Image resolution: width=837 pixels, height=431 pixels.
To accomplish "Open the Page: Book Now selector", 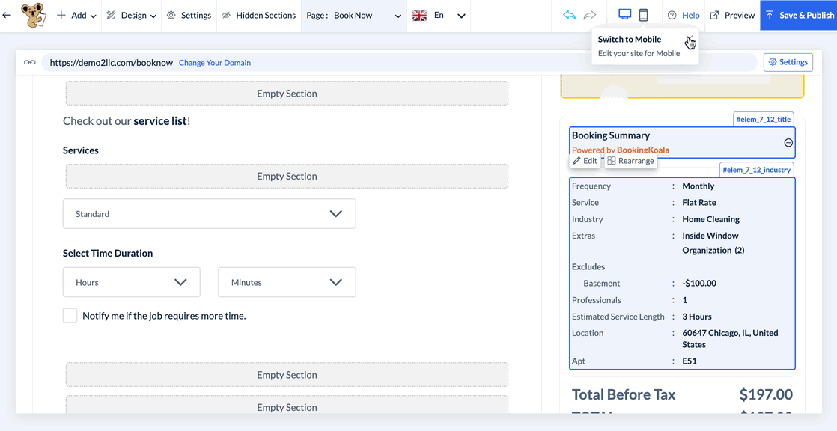I will point(353,15).
